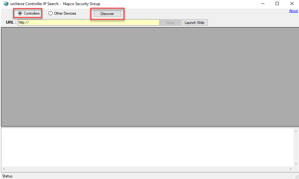Viewport: 299px width, 179px height.
Task: Click the horizontal scrollbar track under the log
Action: click(147, 169)
